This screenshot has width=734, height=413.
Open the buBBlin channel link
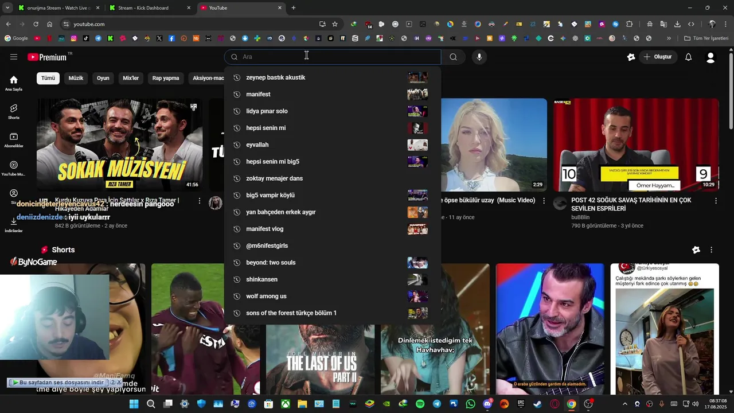580,217
